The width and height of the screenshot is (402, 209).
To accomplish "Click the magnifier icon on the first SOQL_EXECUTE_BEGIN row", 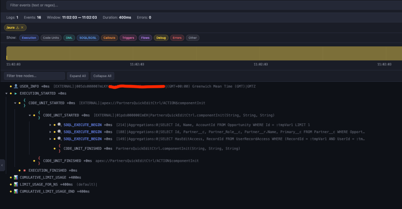I will pos(59,125).
